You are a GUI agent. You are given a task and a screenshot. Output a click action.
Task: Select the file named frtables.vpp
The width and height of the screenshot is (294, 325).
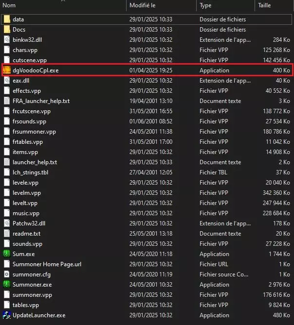[28, 142]
